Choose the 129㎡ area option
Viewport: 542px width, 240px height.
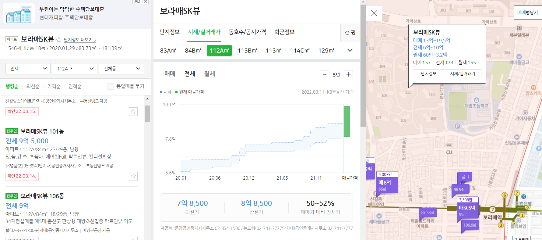point(326,51)
